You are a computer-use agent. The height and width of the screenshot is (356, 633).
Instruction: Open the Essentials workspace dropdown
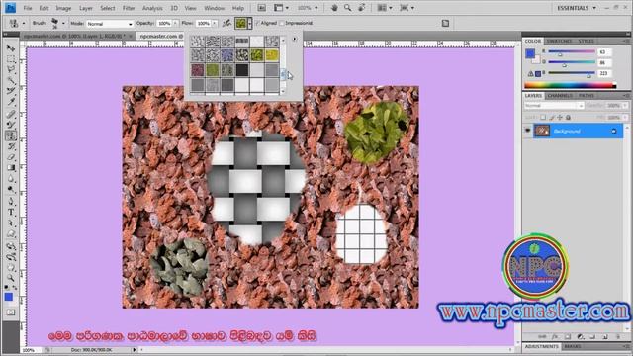click(576, 8)
